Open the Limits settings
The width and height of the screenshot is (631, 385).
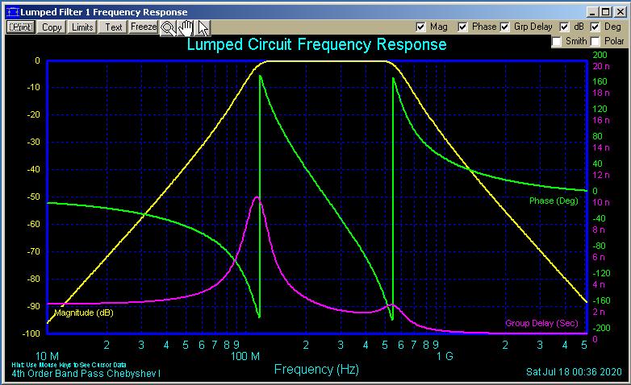[x=82, y=27]
